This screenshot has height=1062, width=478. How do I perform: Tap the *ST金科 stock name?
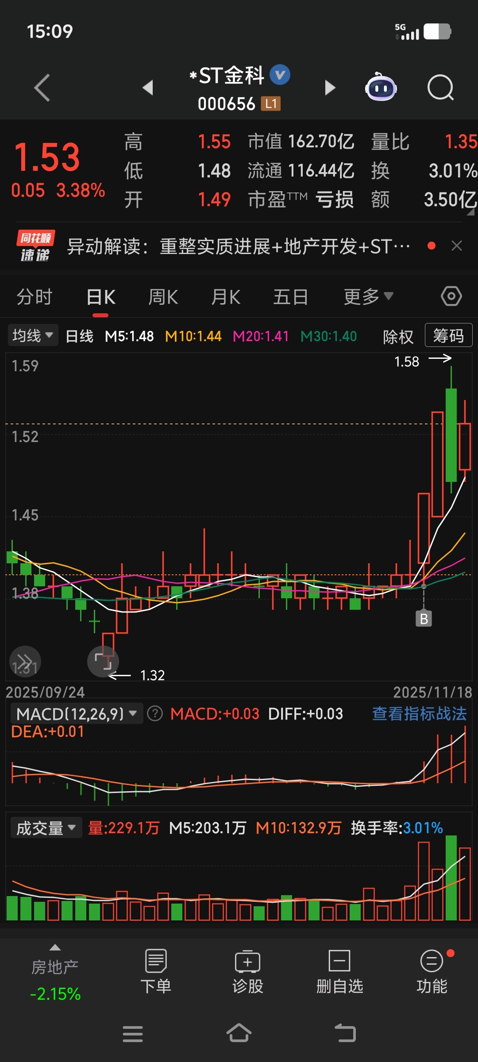point(227,75)
